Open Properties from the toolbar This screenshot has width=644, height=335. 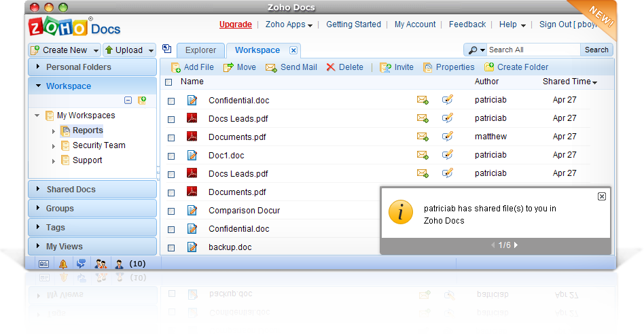coord(449,67)
